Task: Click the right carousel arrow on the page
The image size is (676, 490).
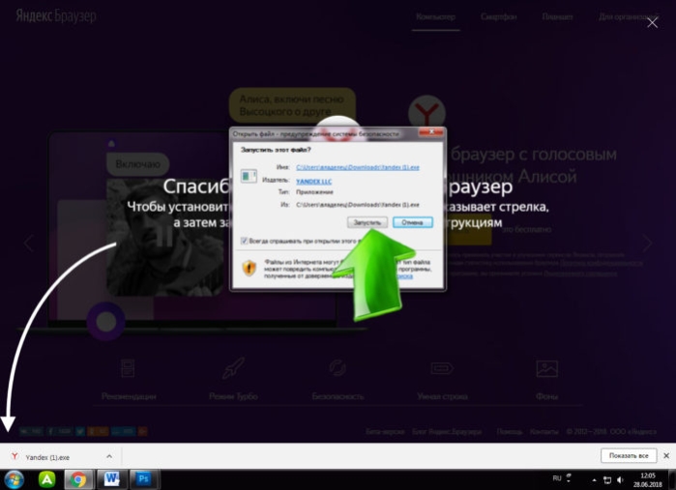Action: click(648, 243)
